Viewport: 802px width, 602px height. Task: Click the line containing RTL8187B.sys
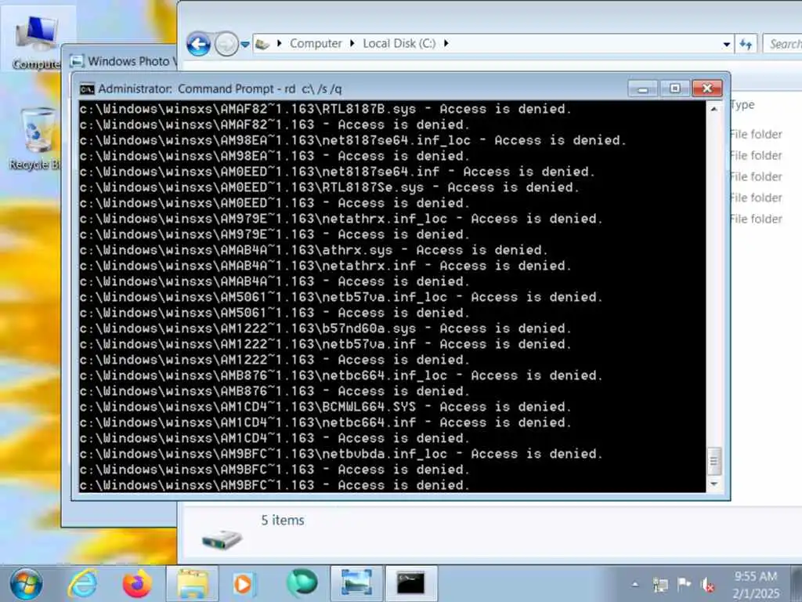click(325, 109)
